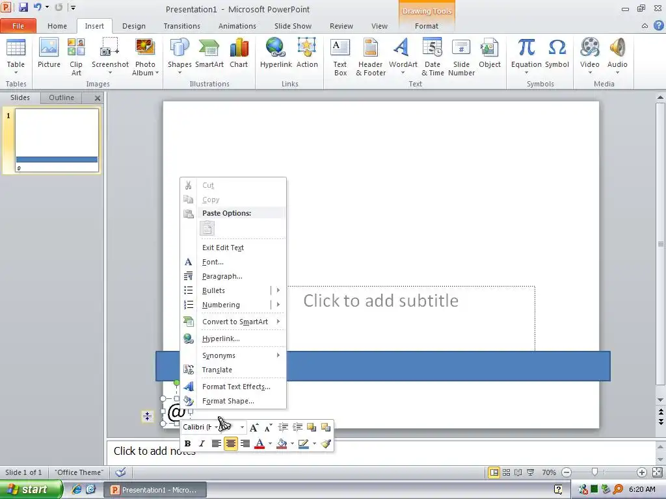Align text right in mini toolbar
The image size is (666, 499).
pos(245,444)
